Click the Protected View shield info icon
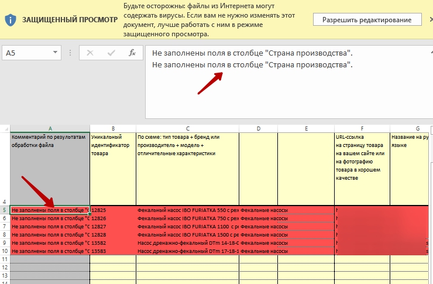433x284 pixels. coord(11,20)
